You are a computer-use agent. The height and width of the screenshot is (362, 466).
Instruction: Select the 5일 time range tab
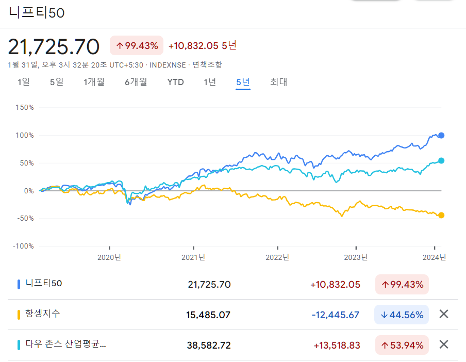(x=57, y=82)
